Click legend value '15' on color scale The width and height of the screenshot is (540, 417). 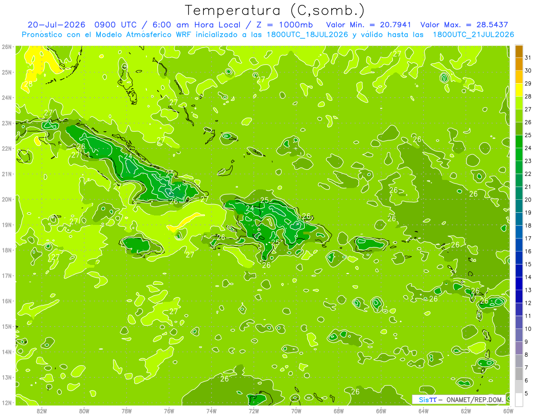(x=528, y=264)
